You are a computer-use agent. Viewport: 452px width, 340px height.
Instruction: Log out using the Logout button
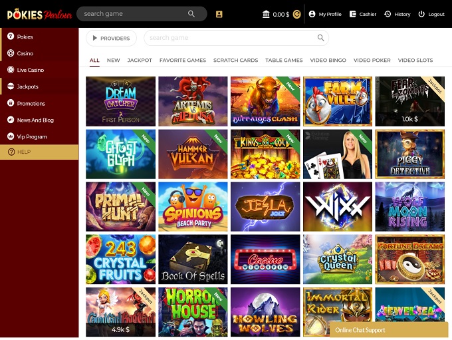[431, 14]
